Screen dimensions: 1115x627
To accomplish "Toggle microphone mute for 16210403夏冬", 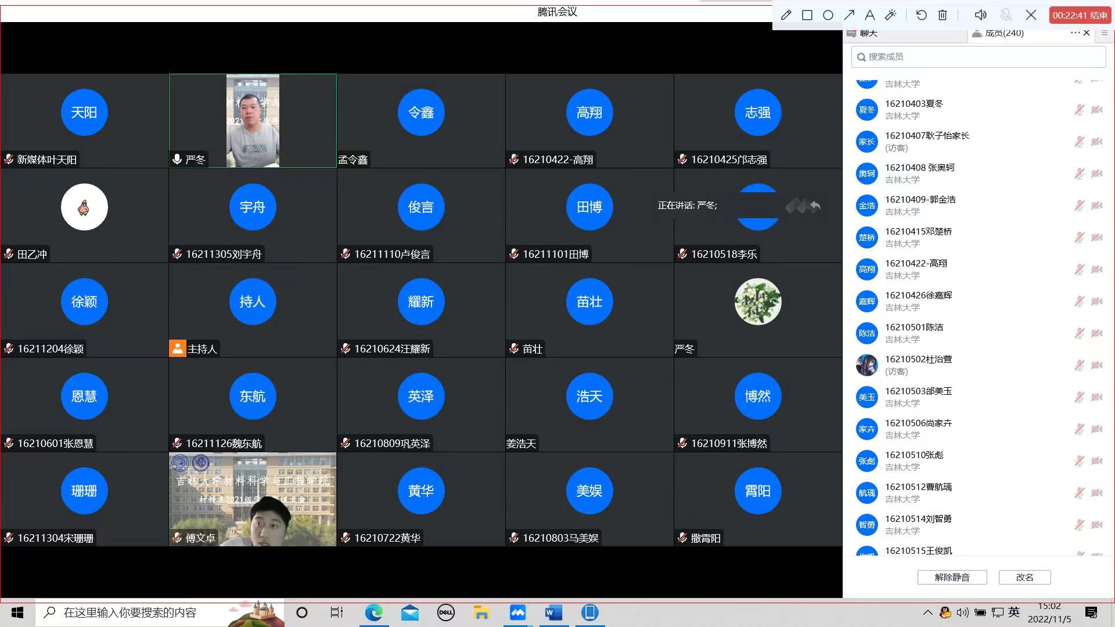I will pyautogui.click(x=1079, y=110).
